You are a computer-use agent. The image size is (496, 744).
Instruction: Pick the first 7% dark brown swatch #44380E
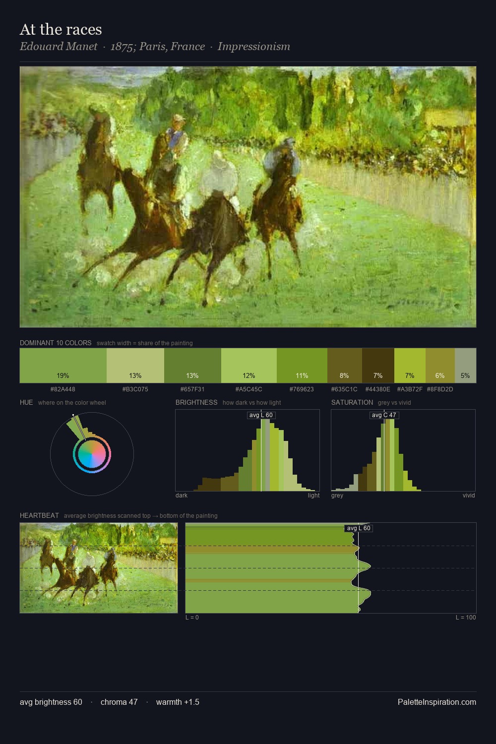[x=378, y=366]
